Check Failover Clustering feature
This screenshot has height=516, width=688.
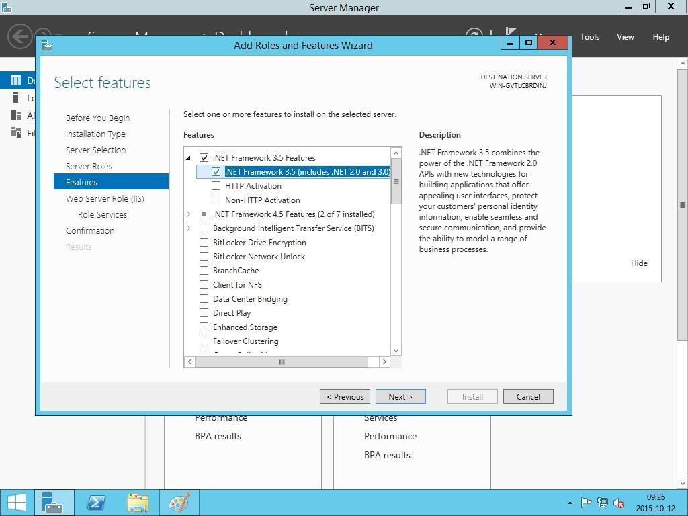(x=204, y=341)
